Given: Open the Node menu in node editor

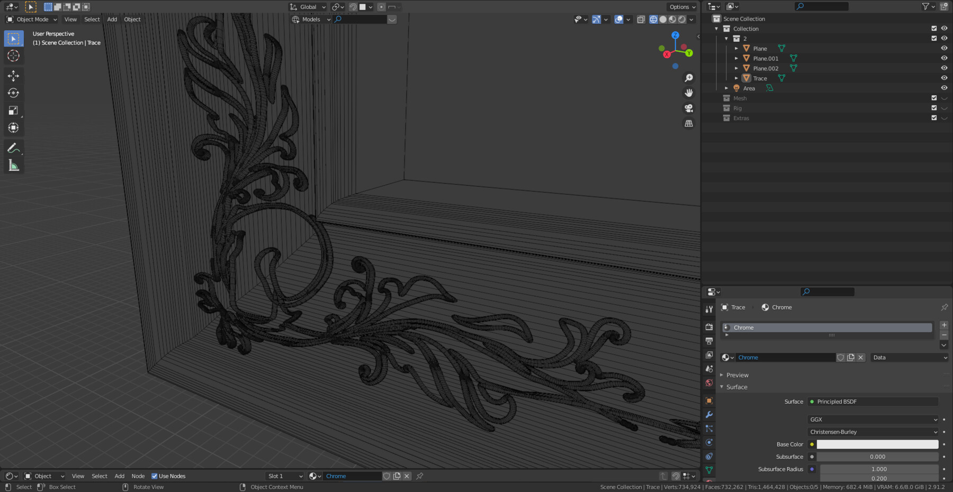Looking at the screenshot, I should [138, 476].
